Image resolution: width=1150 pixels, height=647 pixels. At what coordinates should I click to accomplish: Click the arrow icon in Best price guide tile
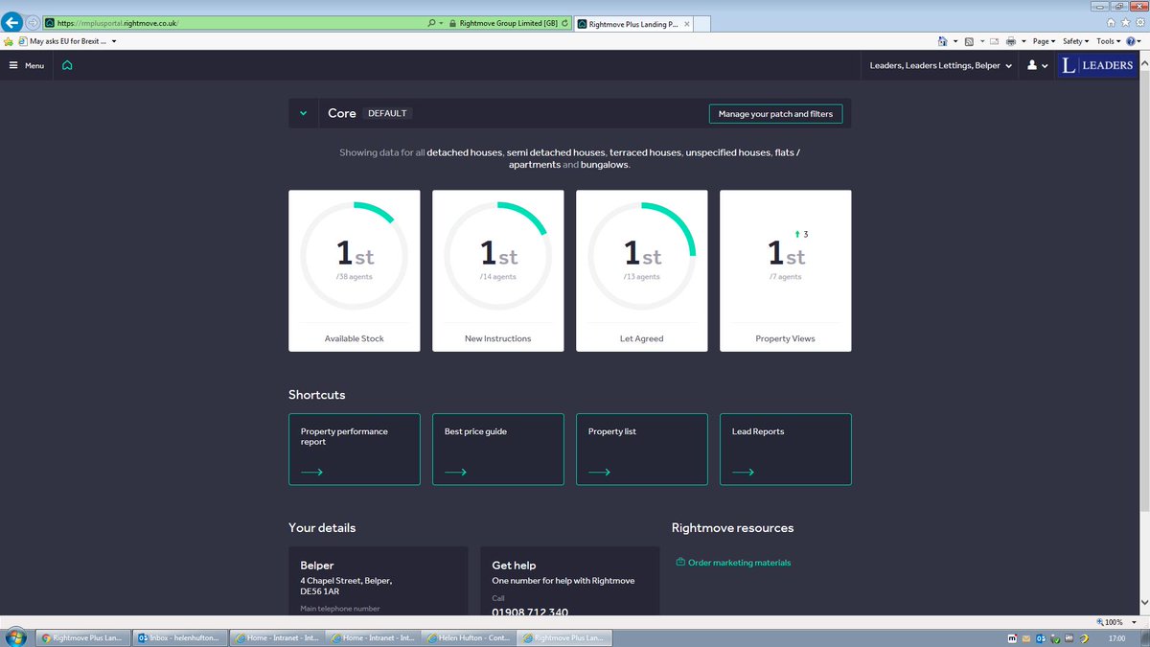click(x=455, y=472)
